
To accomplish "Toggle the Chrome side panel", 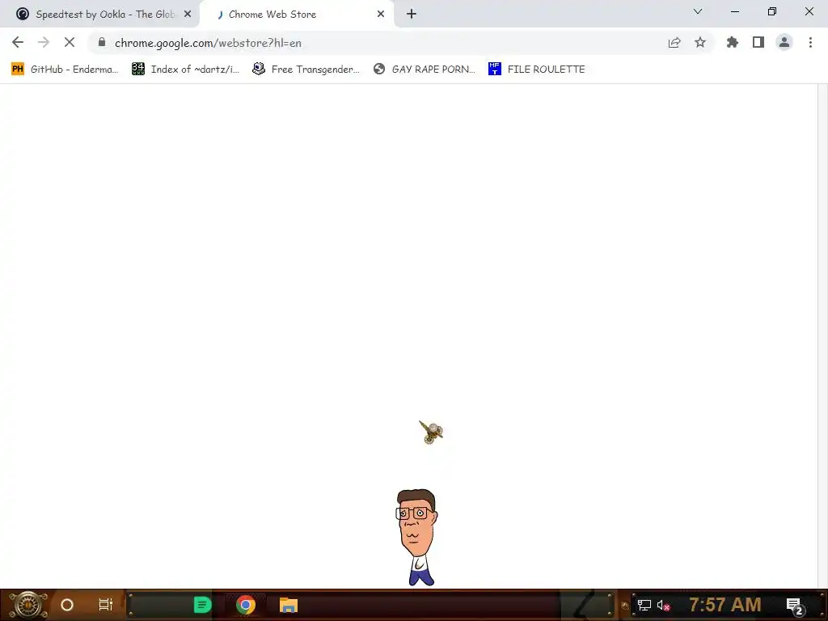I will 758,42.
